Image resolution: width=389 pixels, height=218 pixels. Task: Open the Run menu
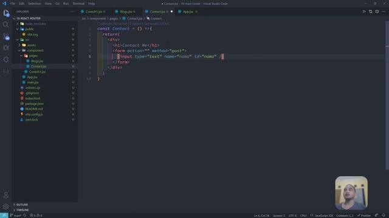[66, 4]
